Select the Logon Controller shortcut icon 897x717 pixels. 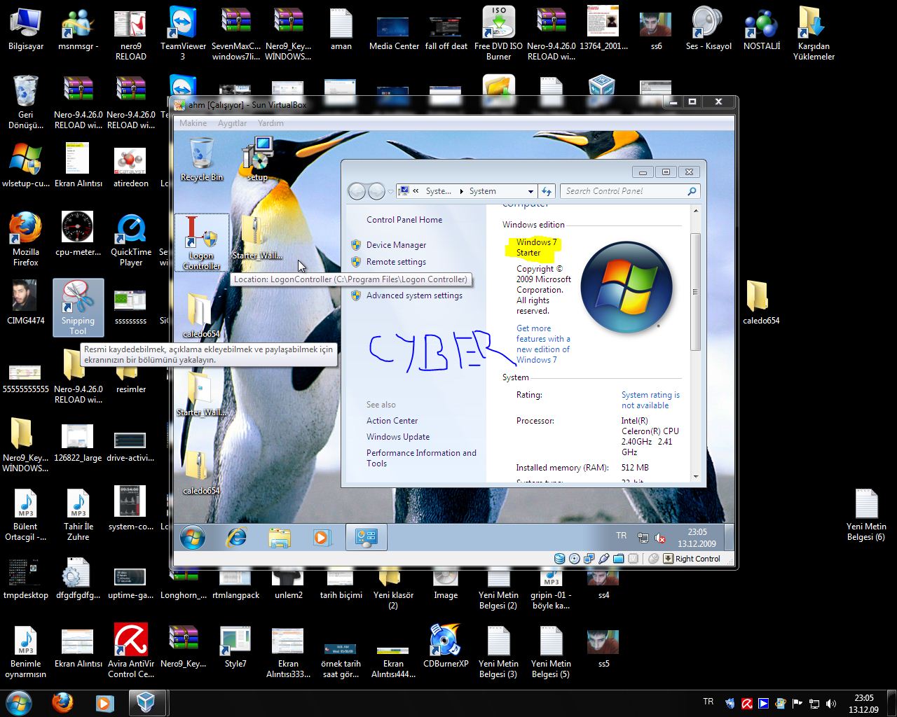click(x=202, y=242)
